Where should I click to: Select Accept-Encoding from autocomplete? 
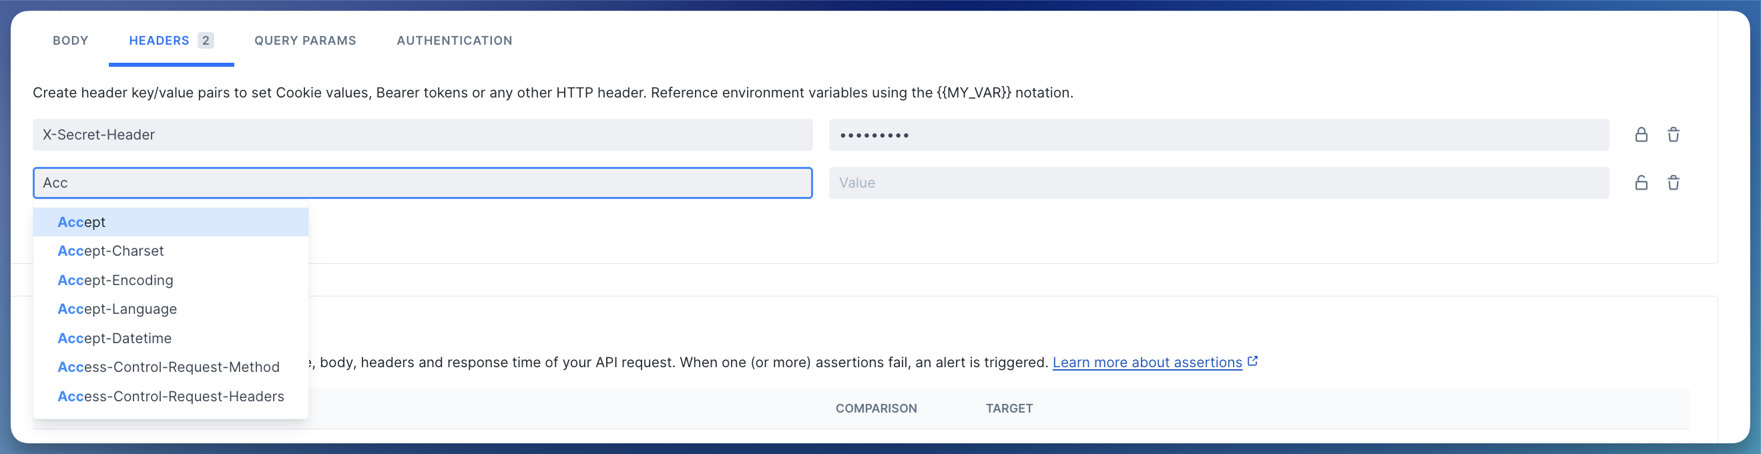[171, 280]
